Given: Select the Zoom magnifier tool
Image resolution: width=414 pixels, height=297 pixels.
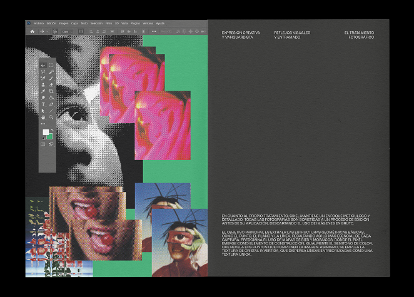Looking at the screenshot, I should [51, 117].
